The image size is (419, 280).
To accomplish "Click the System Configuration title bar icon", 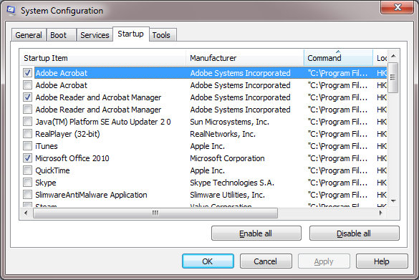I will 11,11.
